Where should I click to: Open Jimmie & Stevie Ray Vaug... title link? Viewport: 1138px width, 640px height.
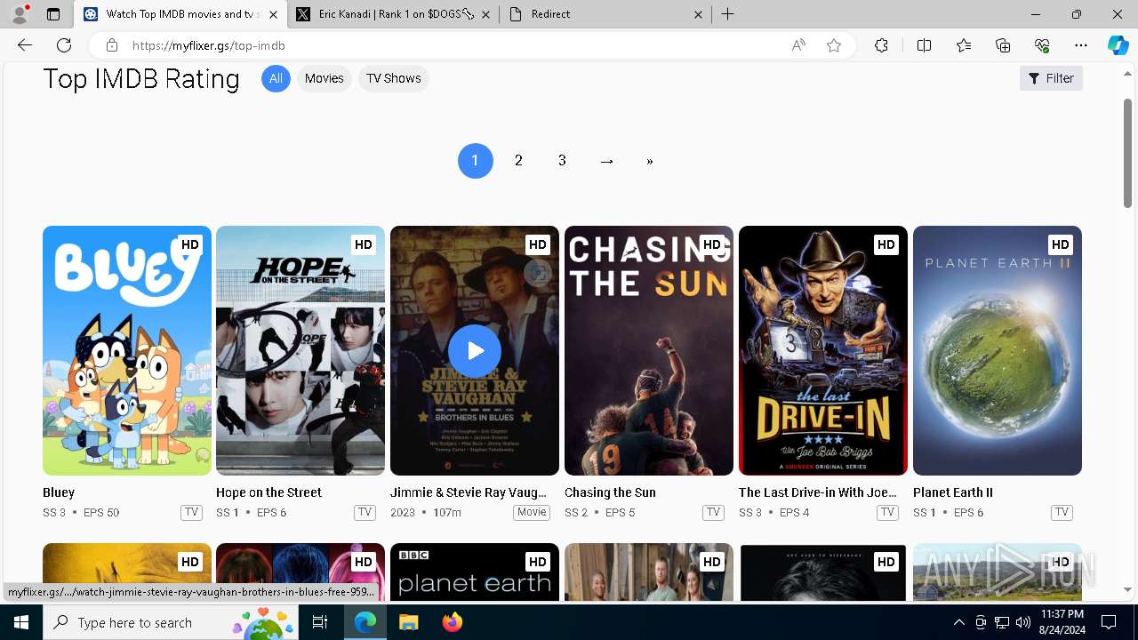[469, 492]
